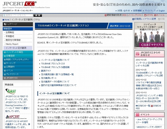Open インターネット定点観測四半期レポートを公開 news
167x129 pixels.
tap(149, 64)
